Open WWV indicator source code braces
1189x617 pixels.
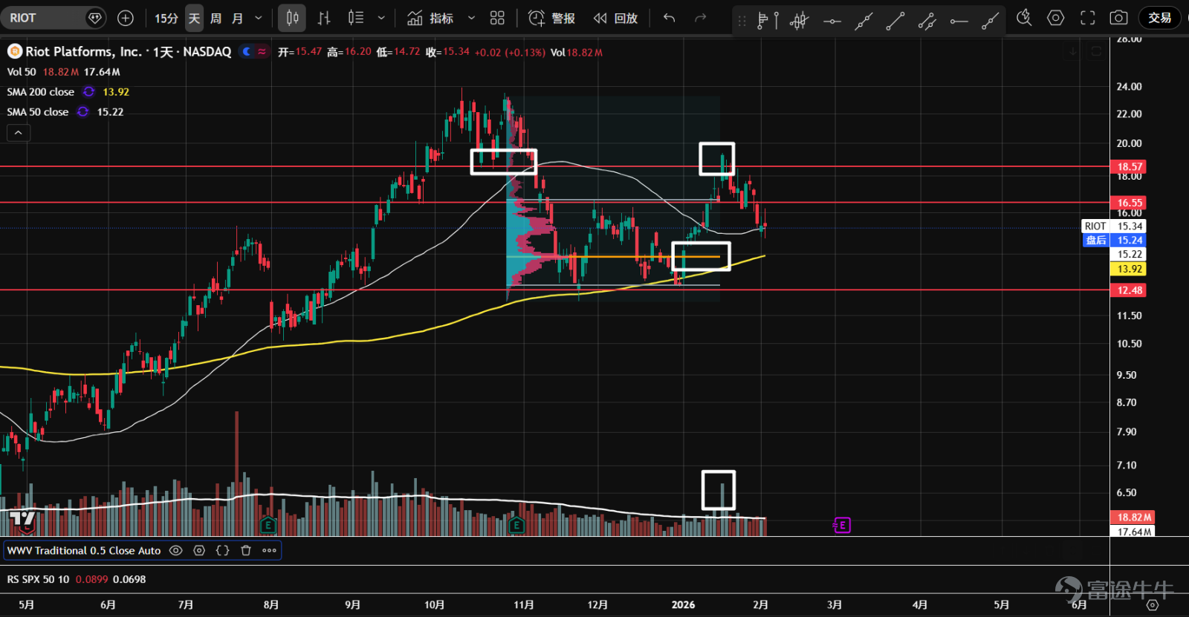click(222, 551)
